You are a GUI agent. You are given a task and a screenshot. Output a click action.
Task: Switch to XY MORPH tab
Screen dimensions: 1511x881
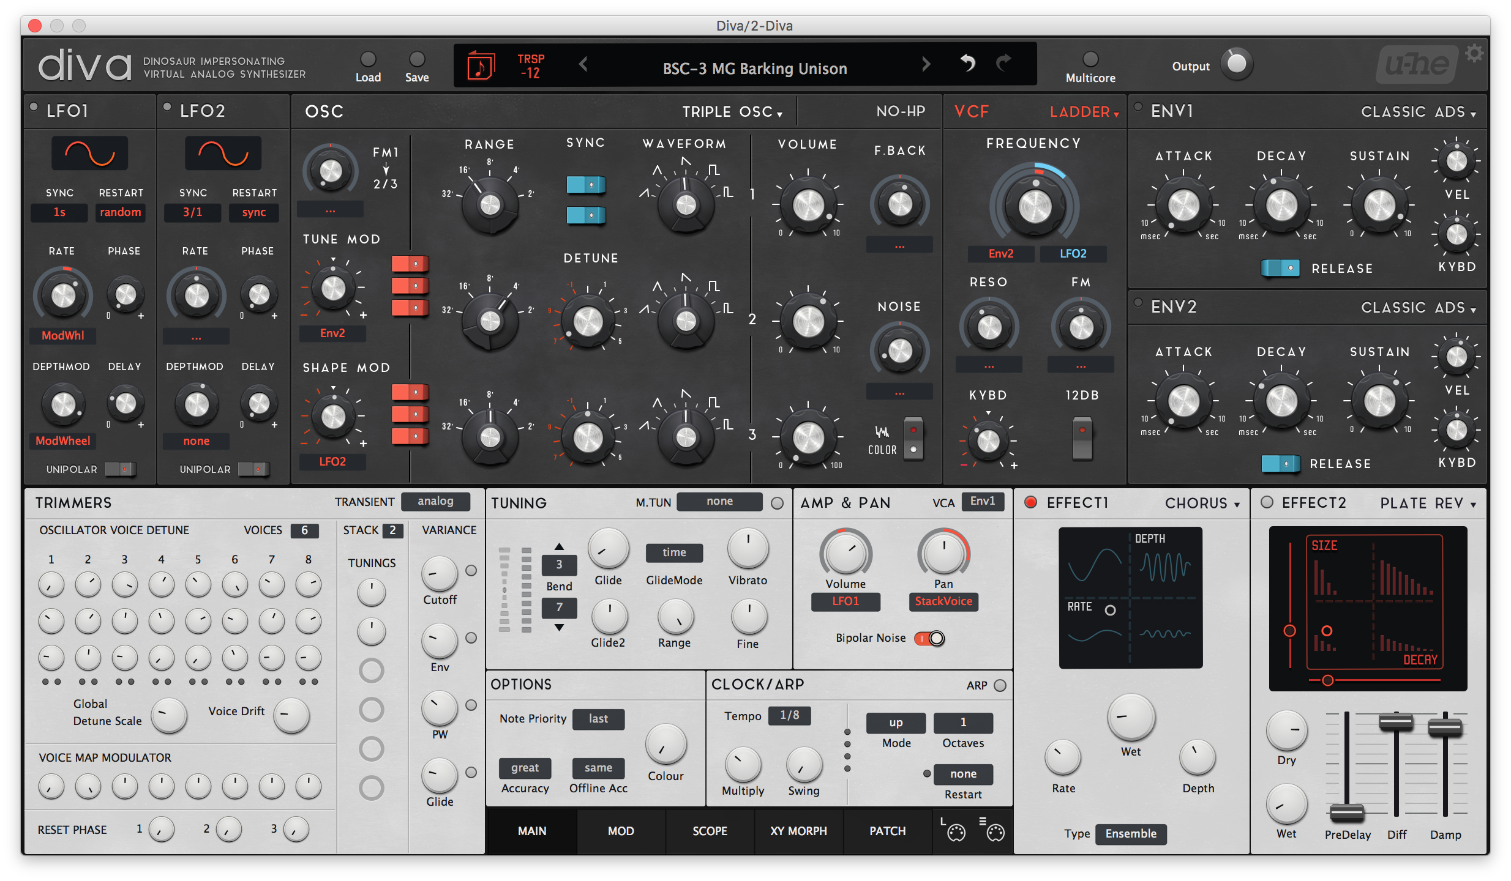point(798,831)
